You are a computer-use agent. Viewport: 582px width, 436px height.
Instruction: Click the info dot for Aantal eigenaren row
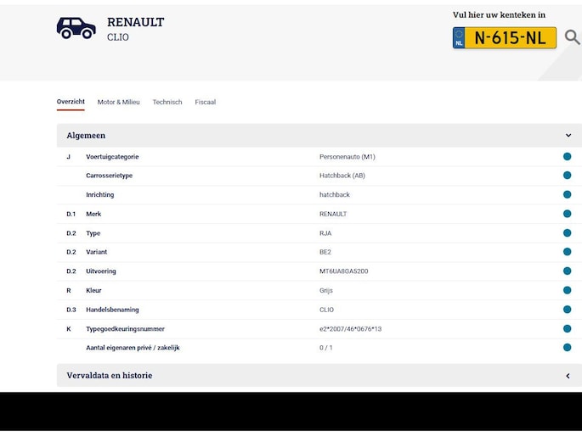[567, 348]
